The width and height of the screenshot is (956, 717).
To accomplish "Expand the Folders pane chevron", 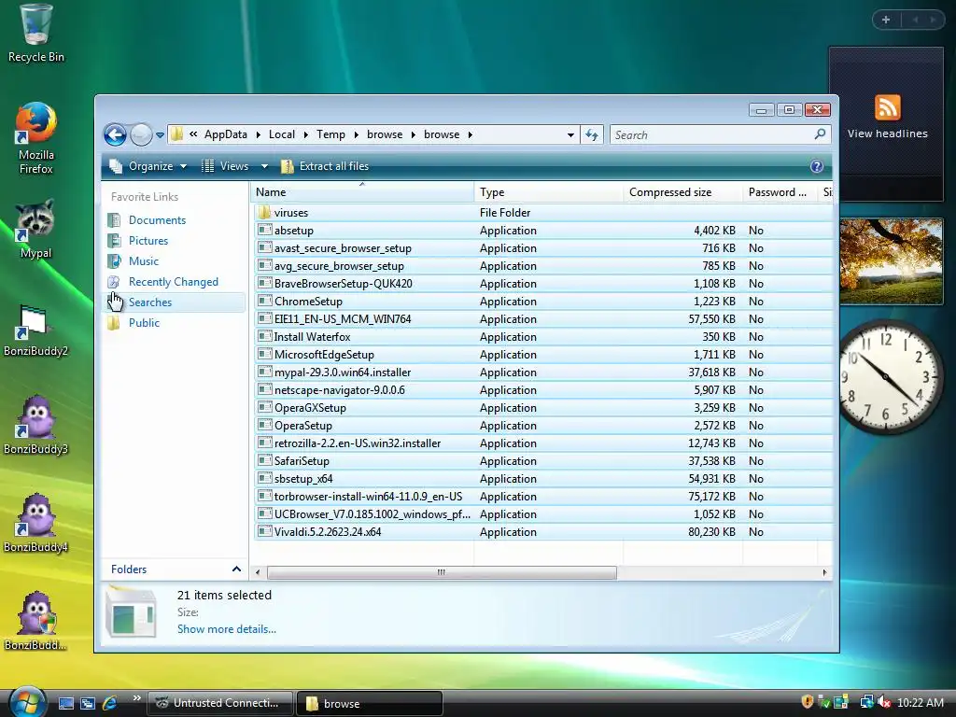I will [236, 569].
